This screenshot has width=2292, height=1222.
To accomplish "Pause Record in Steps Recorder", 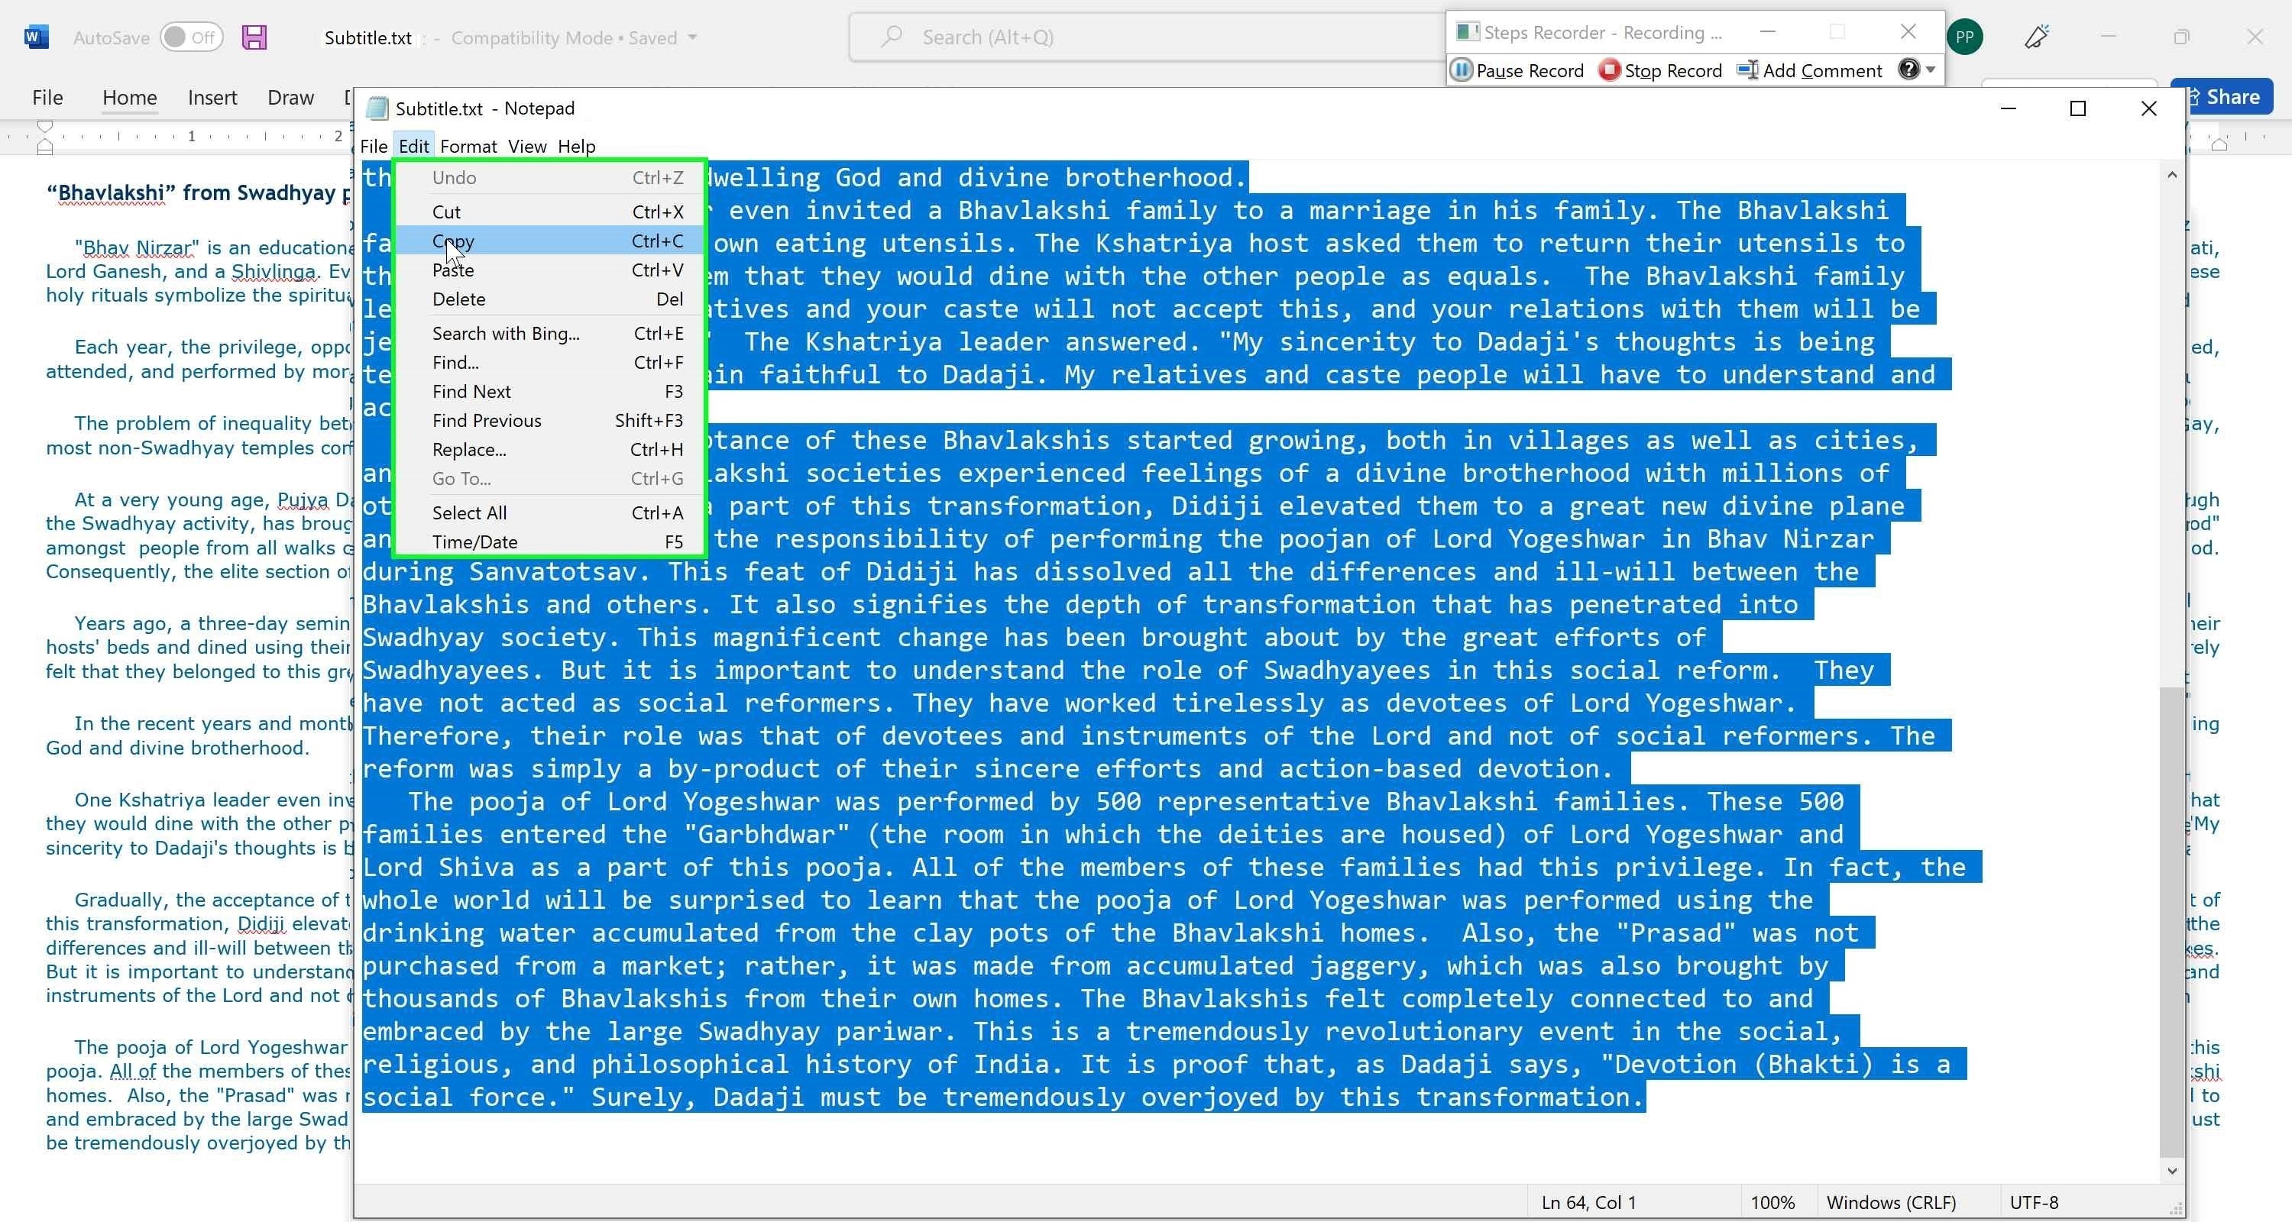I will pyautogui.click(x=1518, y=70).
